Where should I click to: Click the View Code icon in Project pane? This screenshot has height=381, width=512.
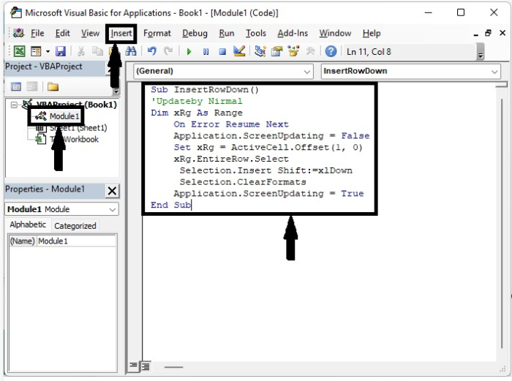[x=16, y=86]
